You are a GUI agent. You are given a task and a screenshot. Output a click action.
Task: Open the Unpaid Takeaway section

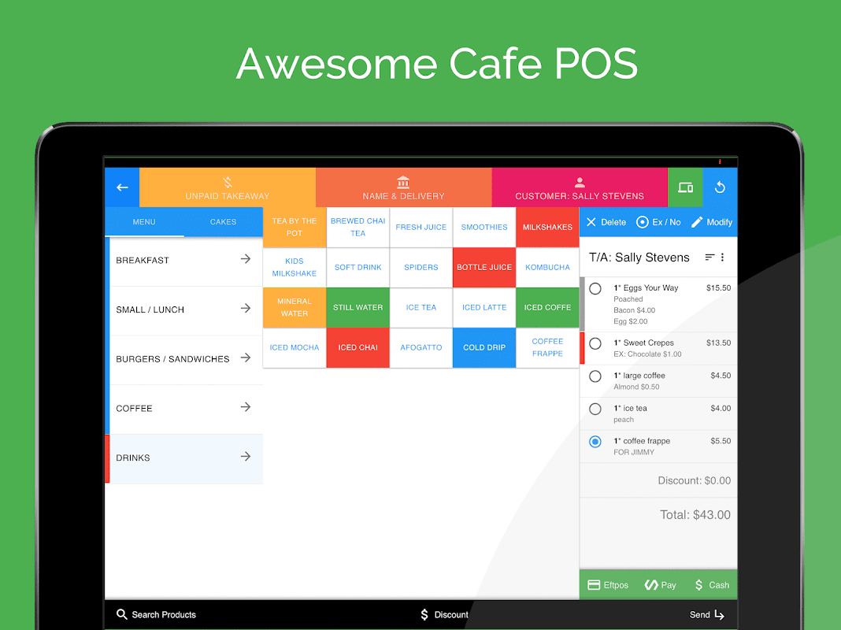pyautogui.click(x=228, y=187)
